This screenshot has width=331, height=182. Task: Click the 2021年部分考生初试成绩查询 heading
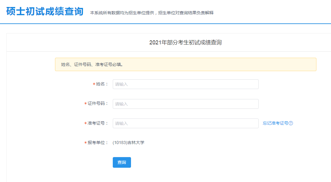coord(185,43)
